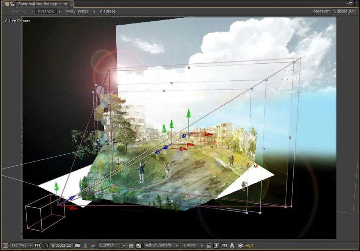Click the Fast Previews lightning icon
This screenshot has height=251, width=360.
(216, 245)
